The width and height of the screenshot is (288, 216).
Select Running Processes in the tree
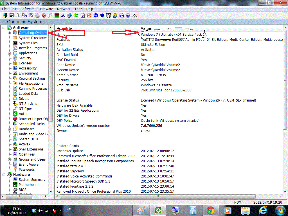click(x=33, y=89)
